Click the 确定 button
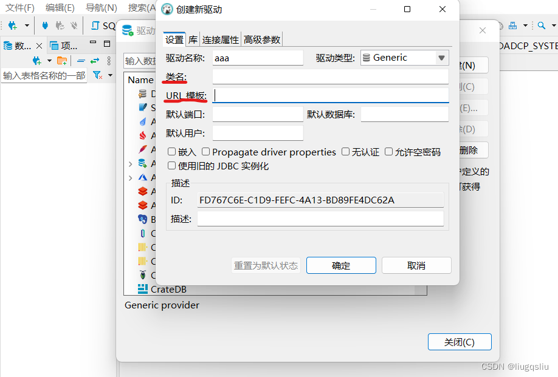The width and height of the screenshot is (558, 377). pyautogui.click(x=341, y=265)
